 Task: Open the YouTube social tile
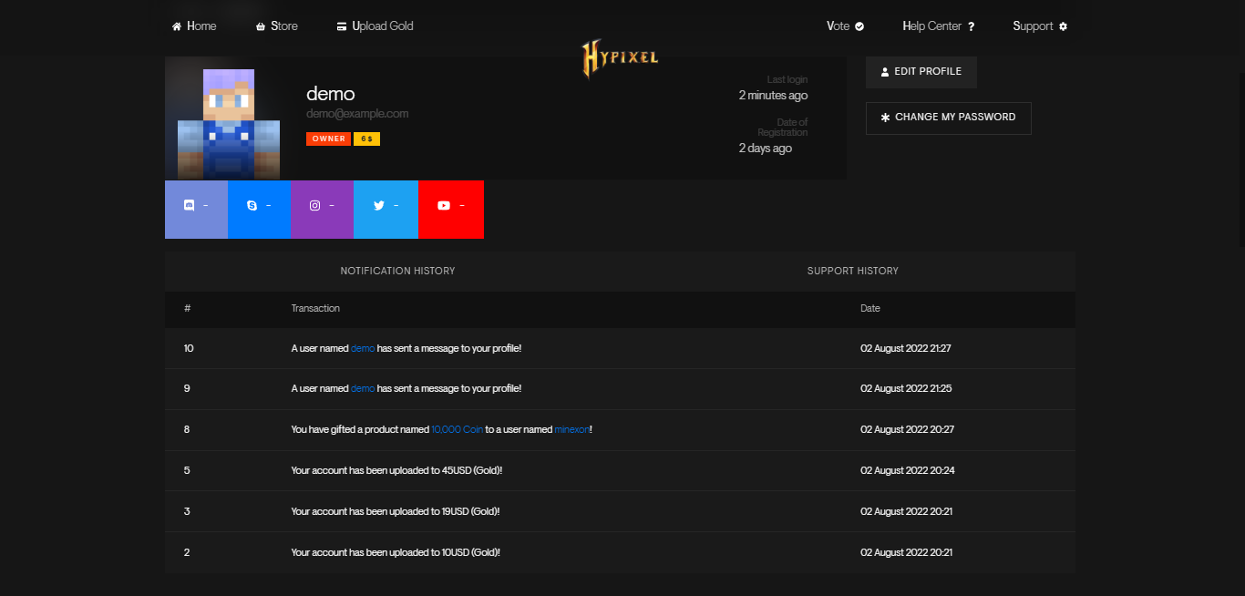(451, 210)
